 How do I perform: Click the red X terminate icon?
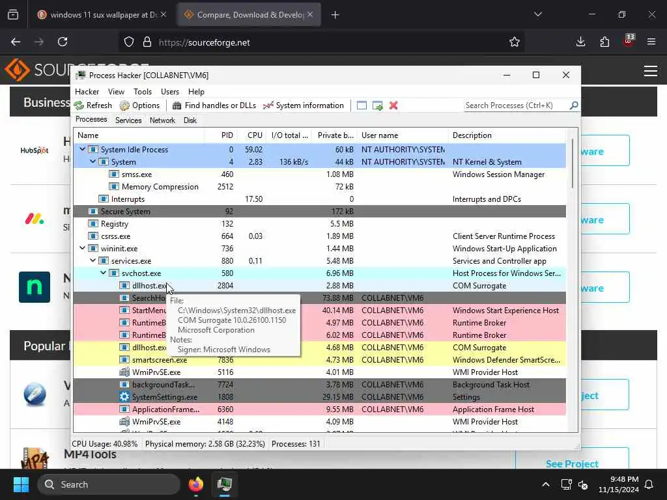tap(393, 105)
